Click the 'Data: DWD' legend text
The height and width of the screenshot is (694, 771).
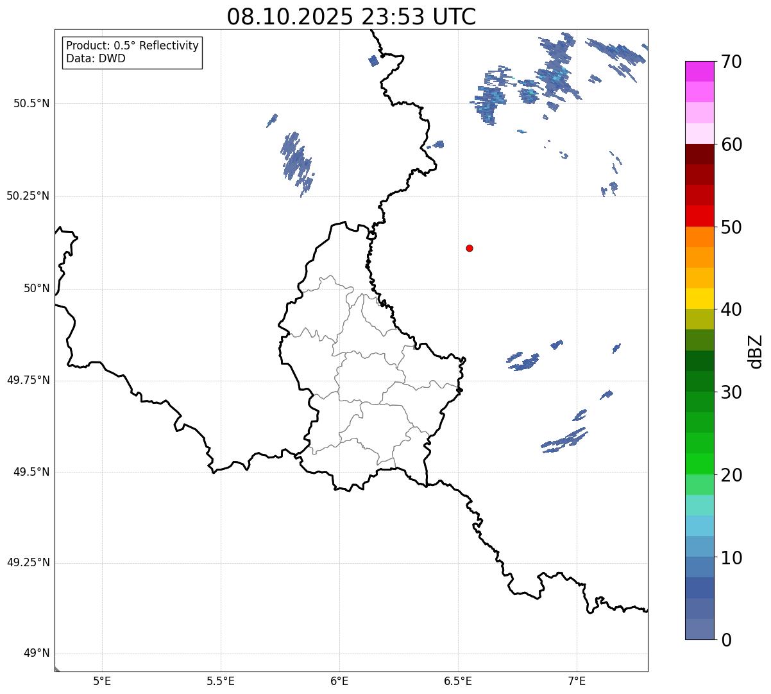pyautogui.click(x=96, y=59)
